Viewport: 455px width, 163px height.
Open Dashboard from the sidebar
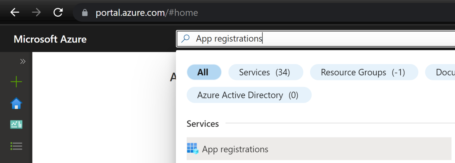[16, 125]
